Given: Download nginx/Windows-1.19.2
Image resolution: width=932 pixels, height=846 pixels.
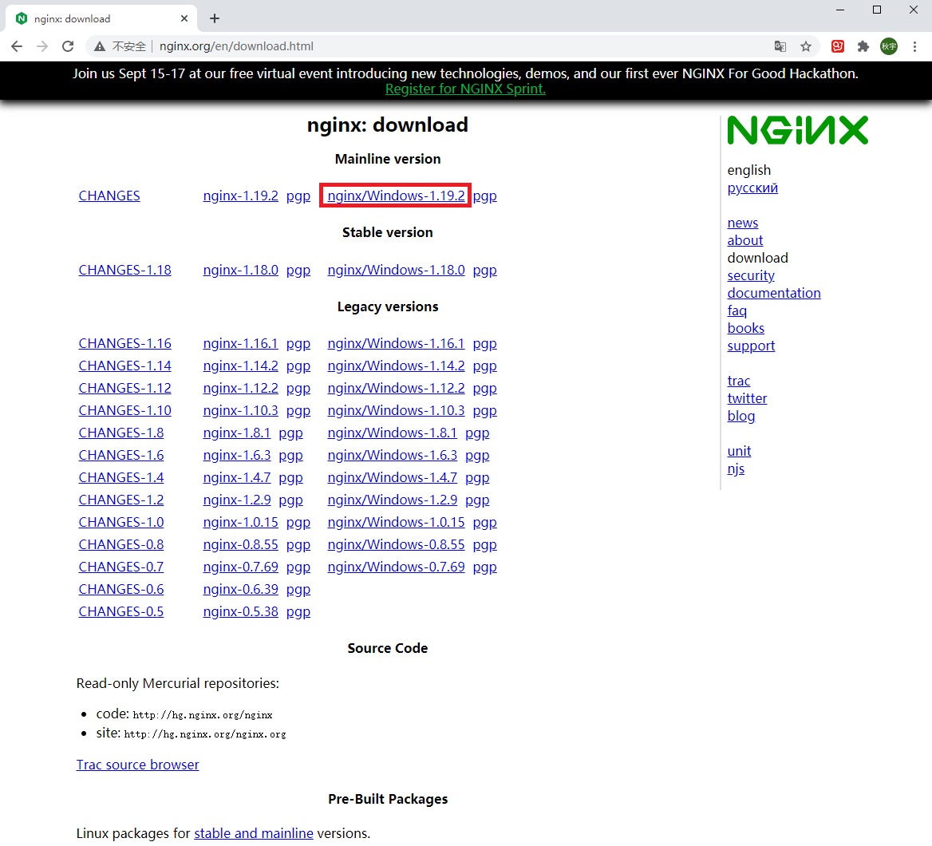Looking at the screenshot, I should pyautogui.click(x=396, y=196).
